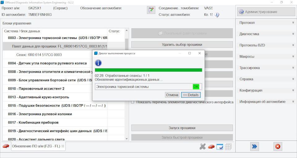The image size is (297, 158).
Task: Click the Запуск быстрой прошивки button
Action: [182, 137]
